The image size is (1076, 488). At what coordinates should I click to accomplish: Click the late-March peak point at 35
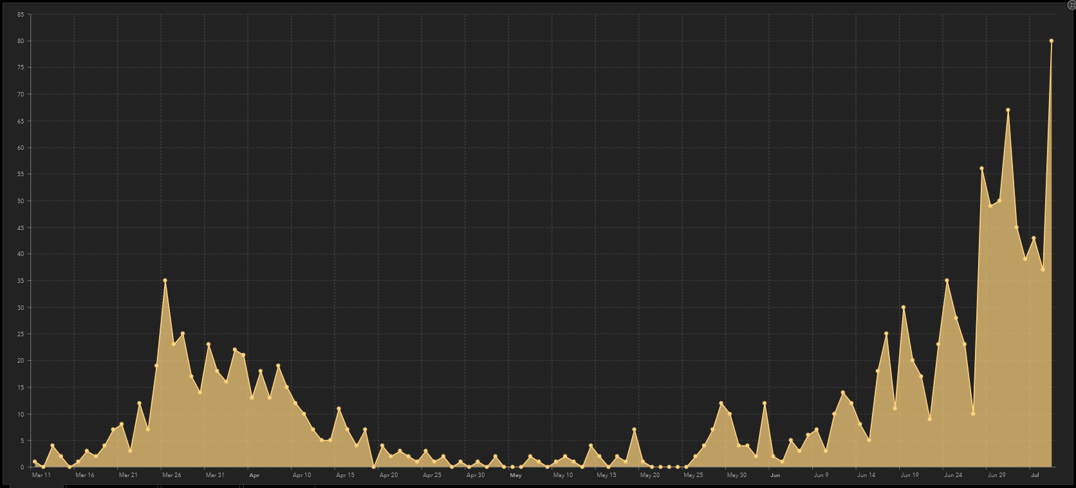(165, 280)
